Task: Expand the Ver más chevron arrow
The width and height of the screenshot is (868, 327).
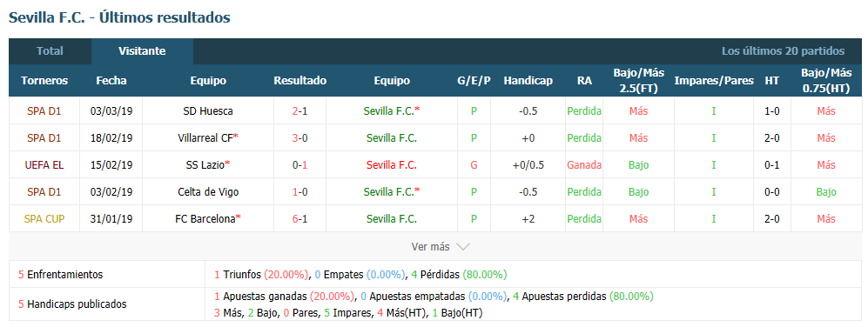Action: [x=462, y=247]
